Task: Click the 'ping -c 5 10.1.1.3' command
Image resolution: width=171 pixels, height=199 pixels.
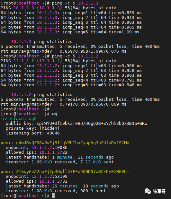Action: 75,3
